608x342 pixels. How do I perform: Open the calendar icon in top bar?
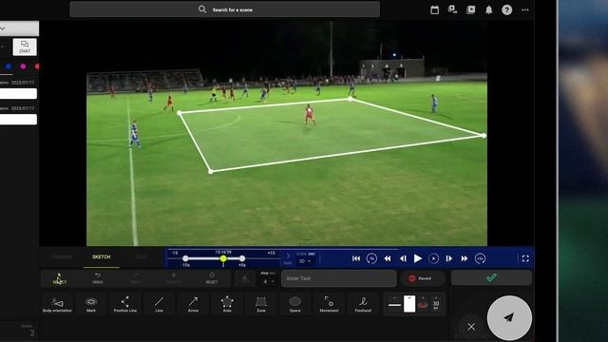pyautogui.click(x=435, y=10)
